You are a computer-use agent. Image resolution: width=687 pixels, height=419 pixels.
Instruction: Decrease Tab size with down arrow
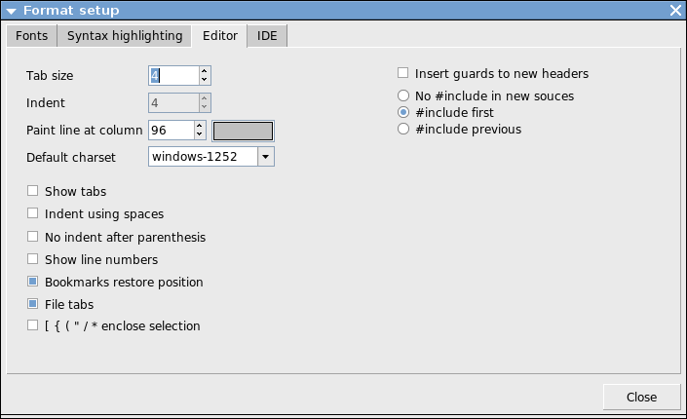point(204,80)
